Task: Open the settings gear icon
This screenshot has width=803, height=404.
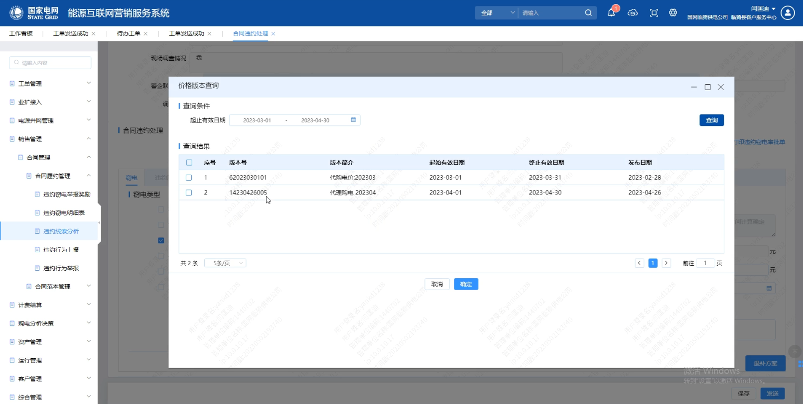Action: tap(673, 13)
